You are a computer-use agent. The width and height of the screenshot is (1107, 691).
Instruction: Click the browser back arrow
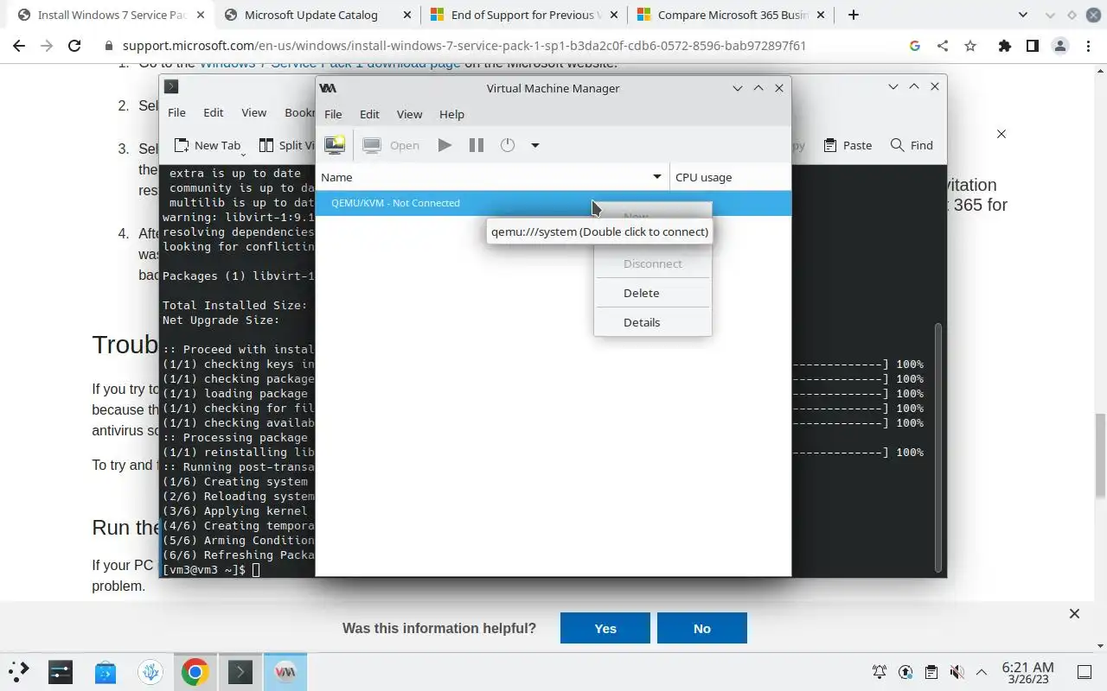pyautogui.click(x=18, y=46)
